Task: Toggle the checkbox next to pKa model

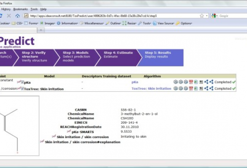Action: (22, 82)
